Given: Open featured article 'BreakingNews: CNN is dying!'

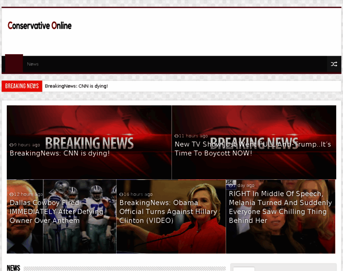Looking at the screenshot, I should pos(60,153).
